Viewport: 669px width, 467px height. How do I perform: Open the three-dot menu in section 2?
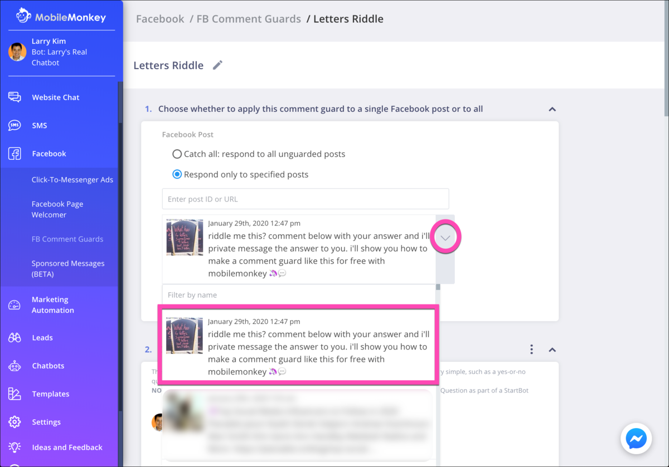pos(531,350)
